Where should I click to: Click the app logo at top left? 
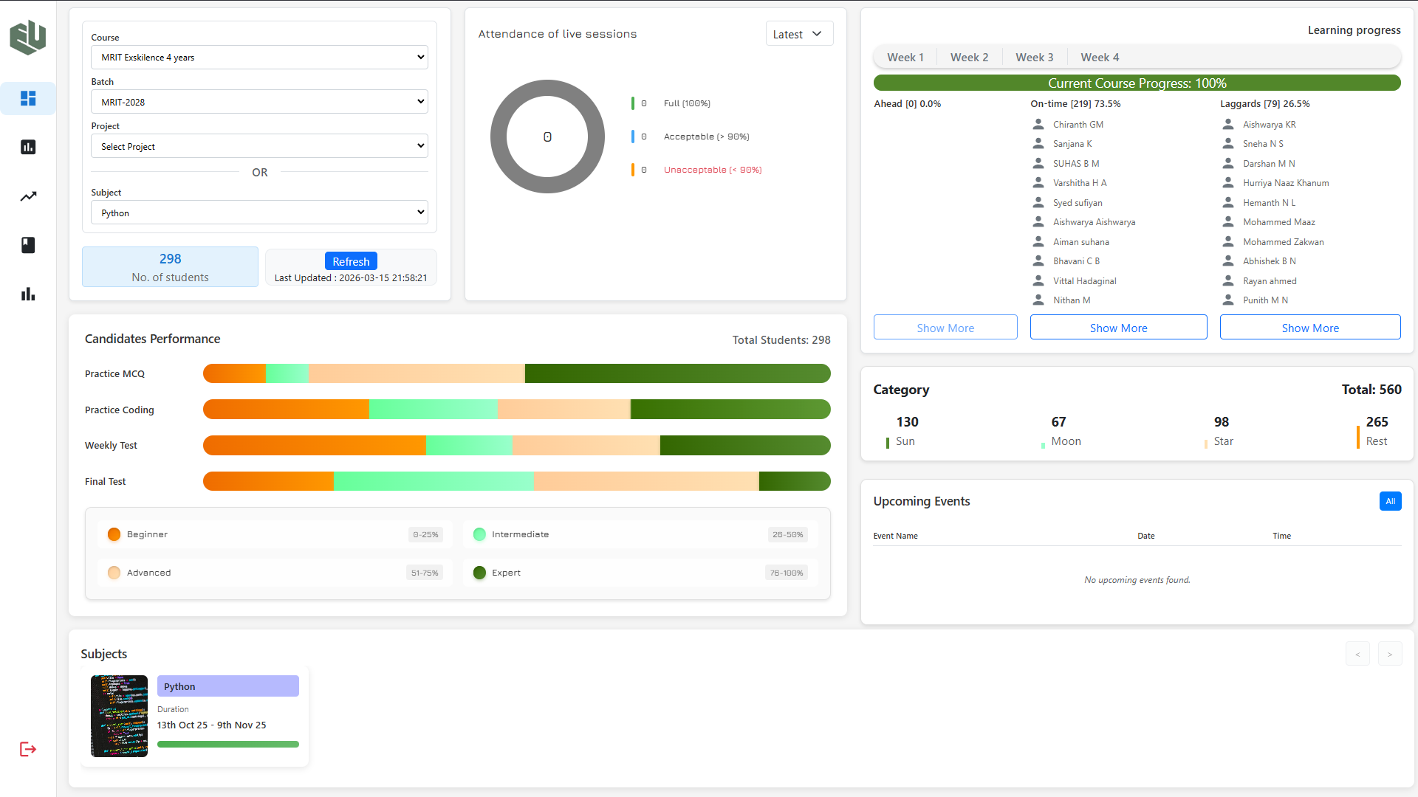click(x=28, y=37)
